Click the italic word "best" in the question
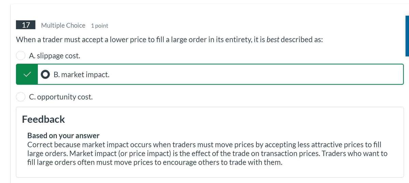The height and width of the screenshot is (183, 409). click(x=273, y=39)
